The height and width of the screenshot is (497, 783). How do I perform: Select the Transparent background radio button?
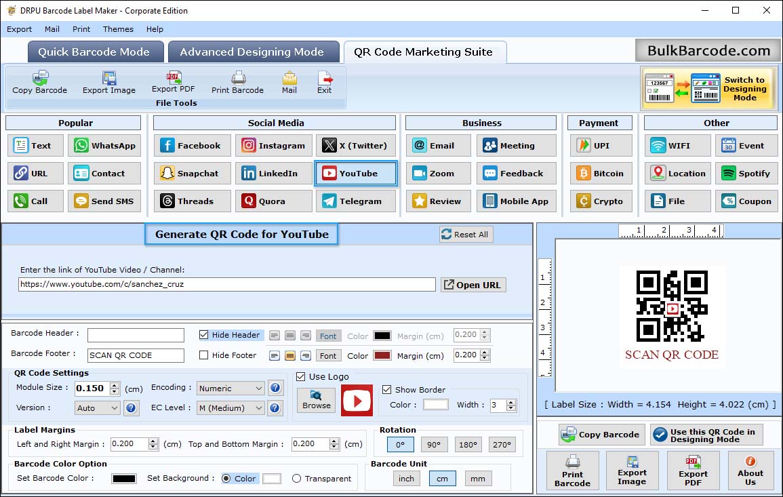point(297,479)
